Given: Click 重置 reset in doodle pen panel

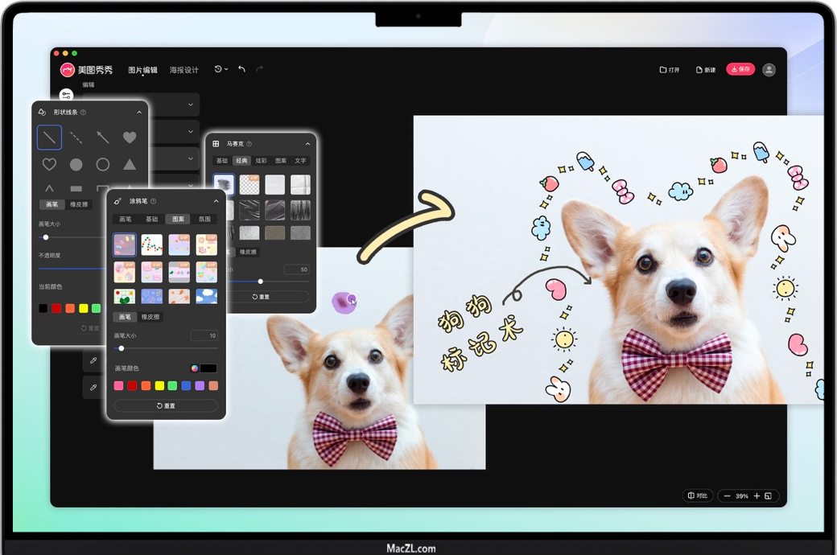Looking at the screenshot, I should coord(166,405).
